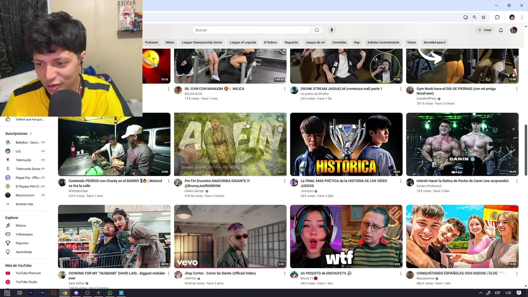
Task: Open YouTube account avatar menu
Action: pos(514,30)
